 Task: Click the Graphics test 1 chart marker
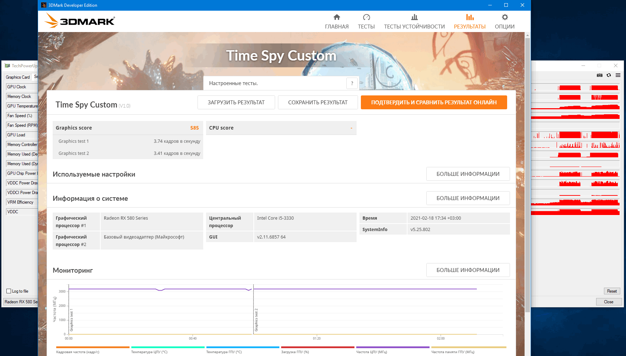[72, 320]
